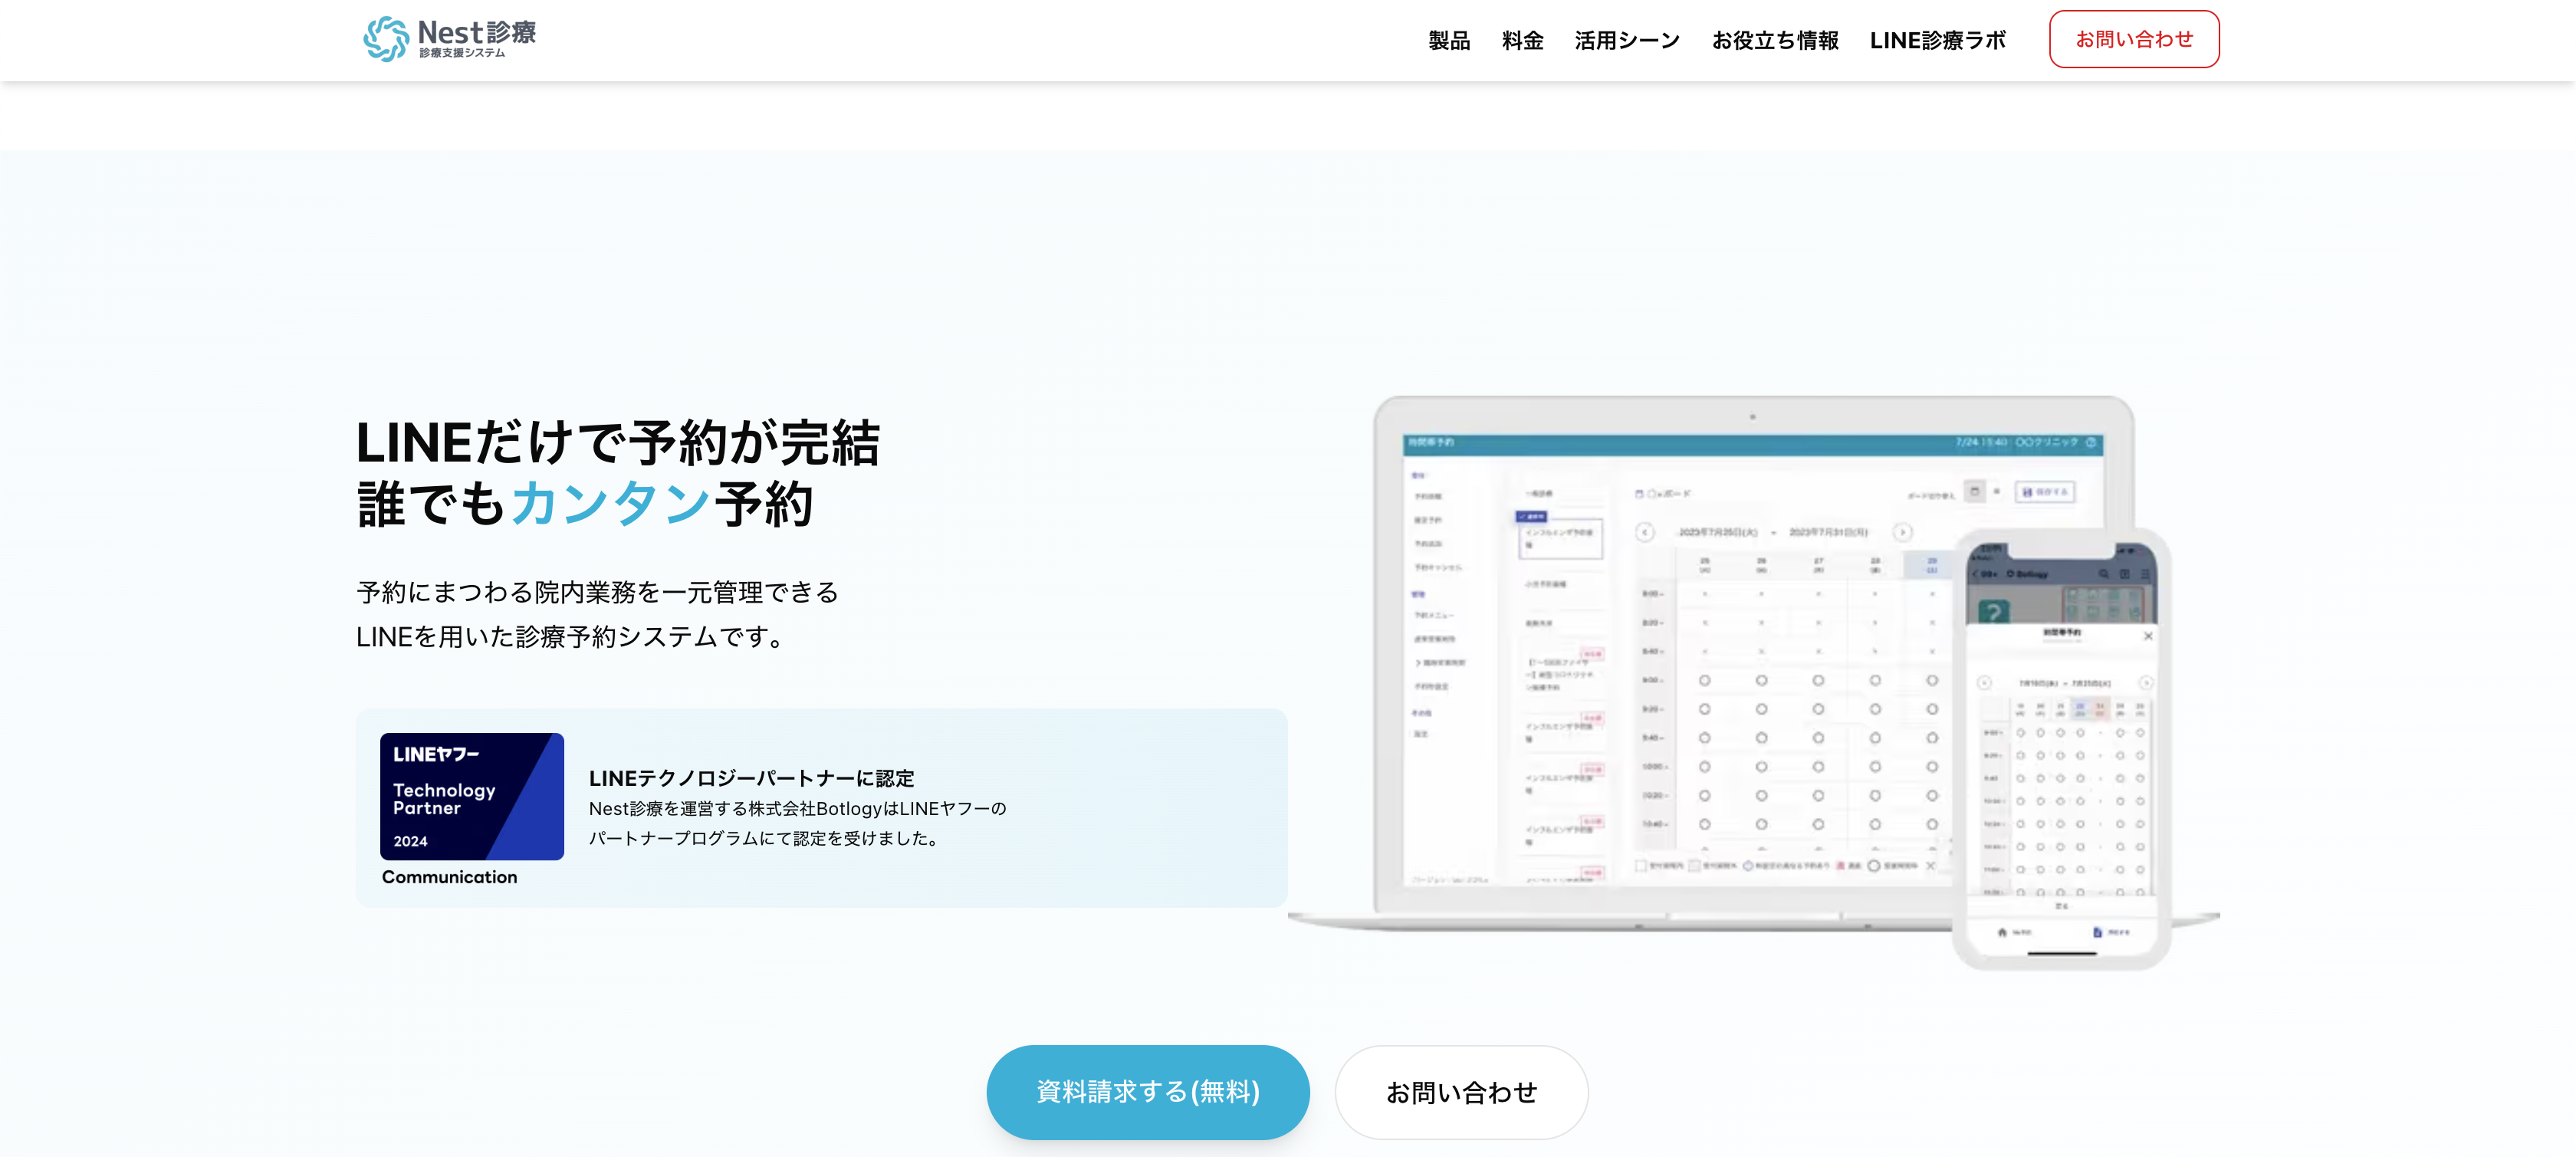The image size is (2576, 1157).
Task: Click the 資料請求する(無料) button
Action: pyautogui.click(x=1148, y=1092)
